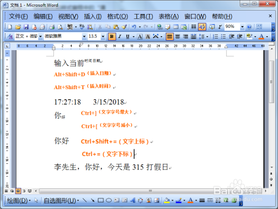Click the Print icon

[52, 27]
